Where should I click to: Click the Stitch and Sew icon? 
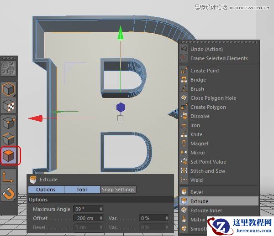184,171
